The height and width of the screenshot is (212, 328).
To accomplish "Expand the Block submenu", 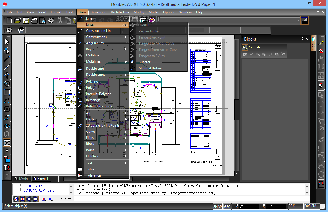I will coord(103,144).
